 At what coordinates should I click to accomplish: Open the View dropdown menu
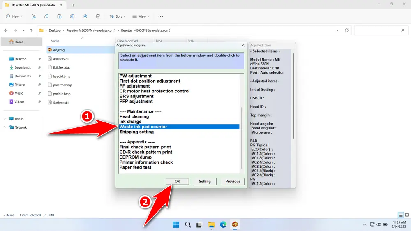coord(141,16)
